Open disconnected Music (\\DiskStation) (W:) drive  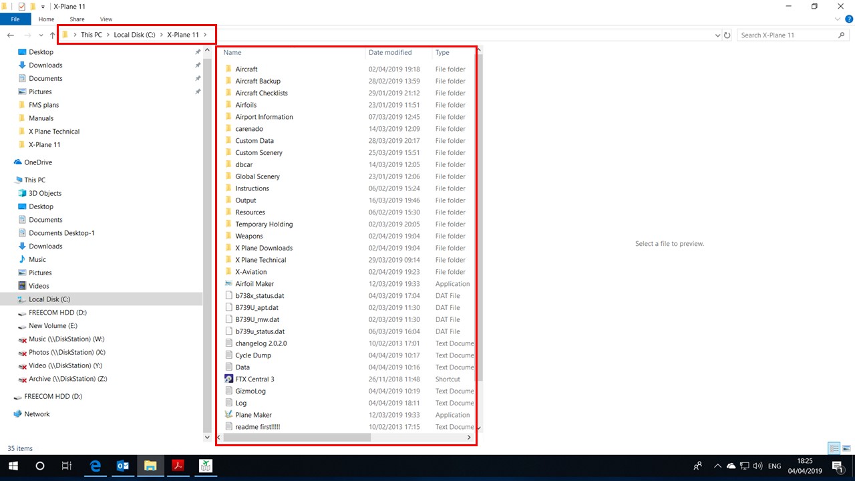coord(61,339)
